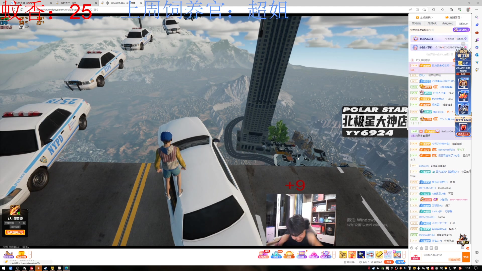
Task: Open the Edge sidebar settings gear
Action: (x=477, y=261)
